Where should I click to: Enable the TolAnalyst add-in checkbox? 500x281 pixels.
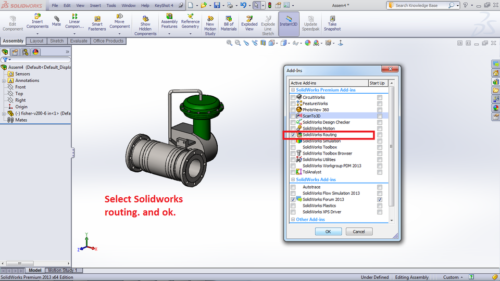(x=293, y=172)
